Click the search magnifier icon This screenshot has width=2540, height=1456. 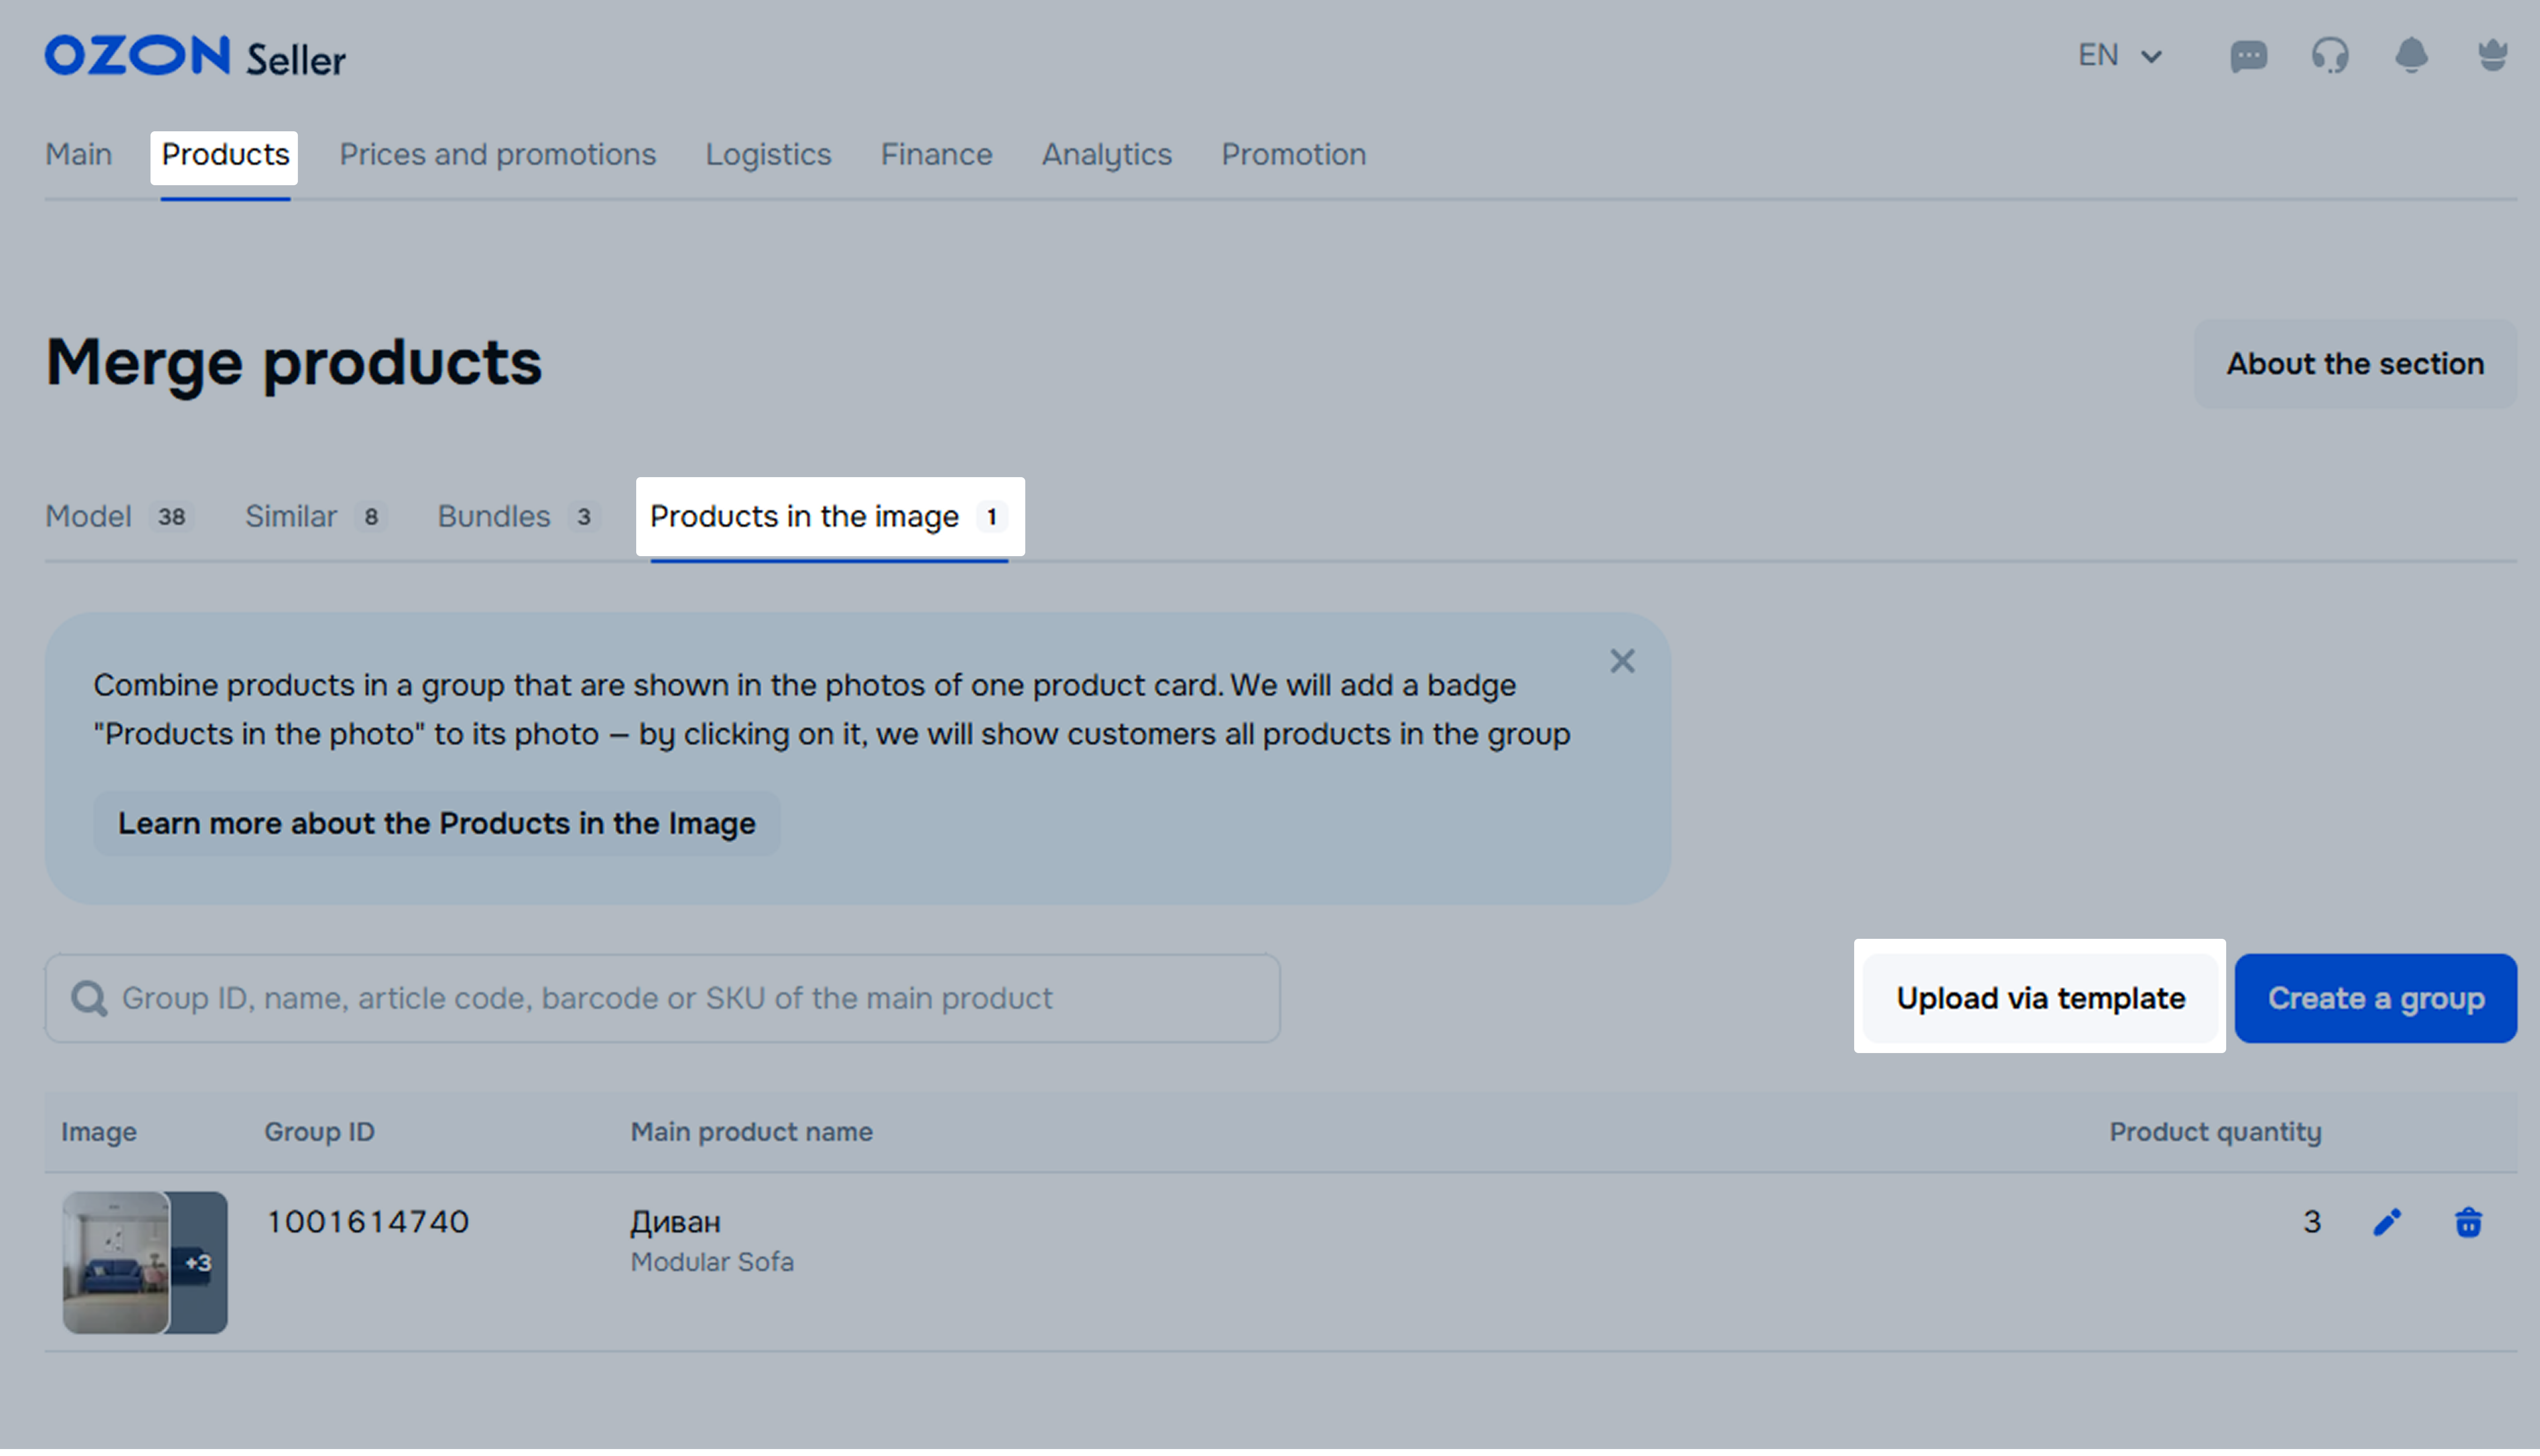pyautogui.click(x=89, y=998)
